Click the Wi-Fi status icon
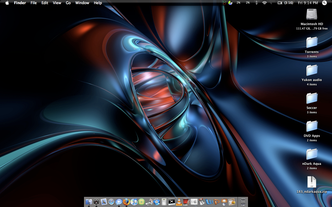The image size is (332, 207). [265, 3]
